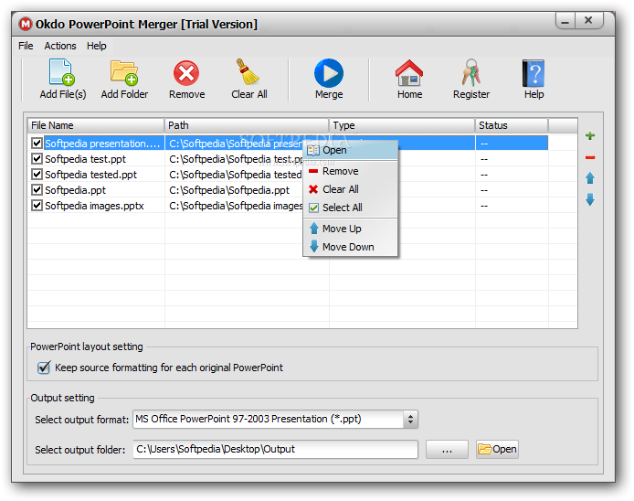Click the Register keys icon
Image resolution: width=634 pixels, height=501 pixels.
coord(471,72)
